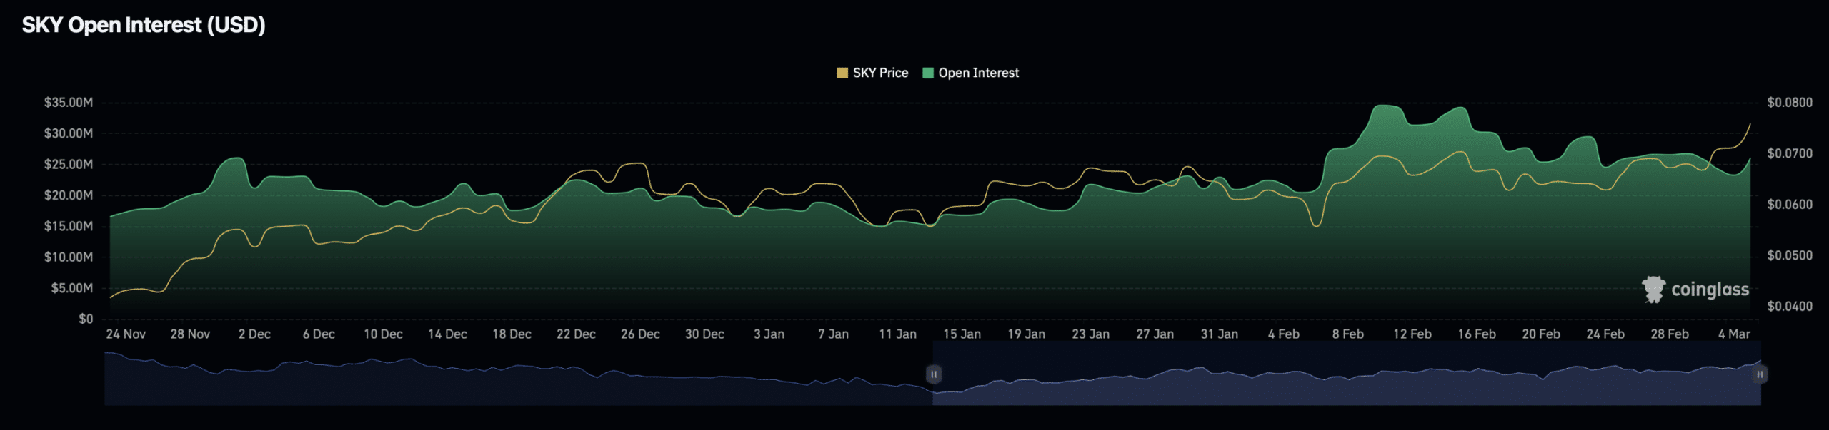Image resolution: width=1829 pixels, height=430 pixels.
Task: Toggle the SKY Price series label
Action: tap(880, 73)
